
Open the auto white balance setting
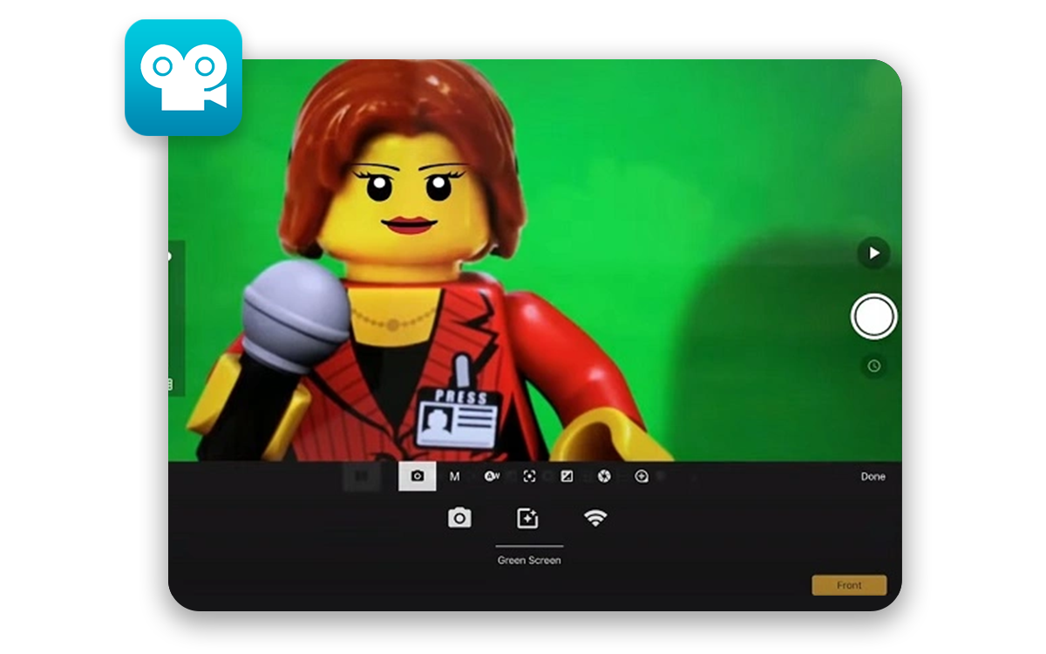492,476
